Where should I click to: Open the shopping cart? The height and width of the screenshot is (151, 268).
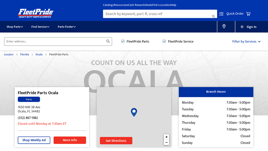pyautogui.click(x=248, y=14)
